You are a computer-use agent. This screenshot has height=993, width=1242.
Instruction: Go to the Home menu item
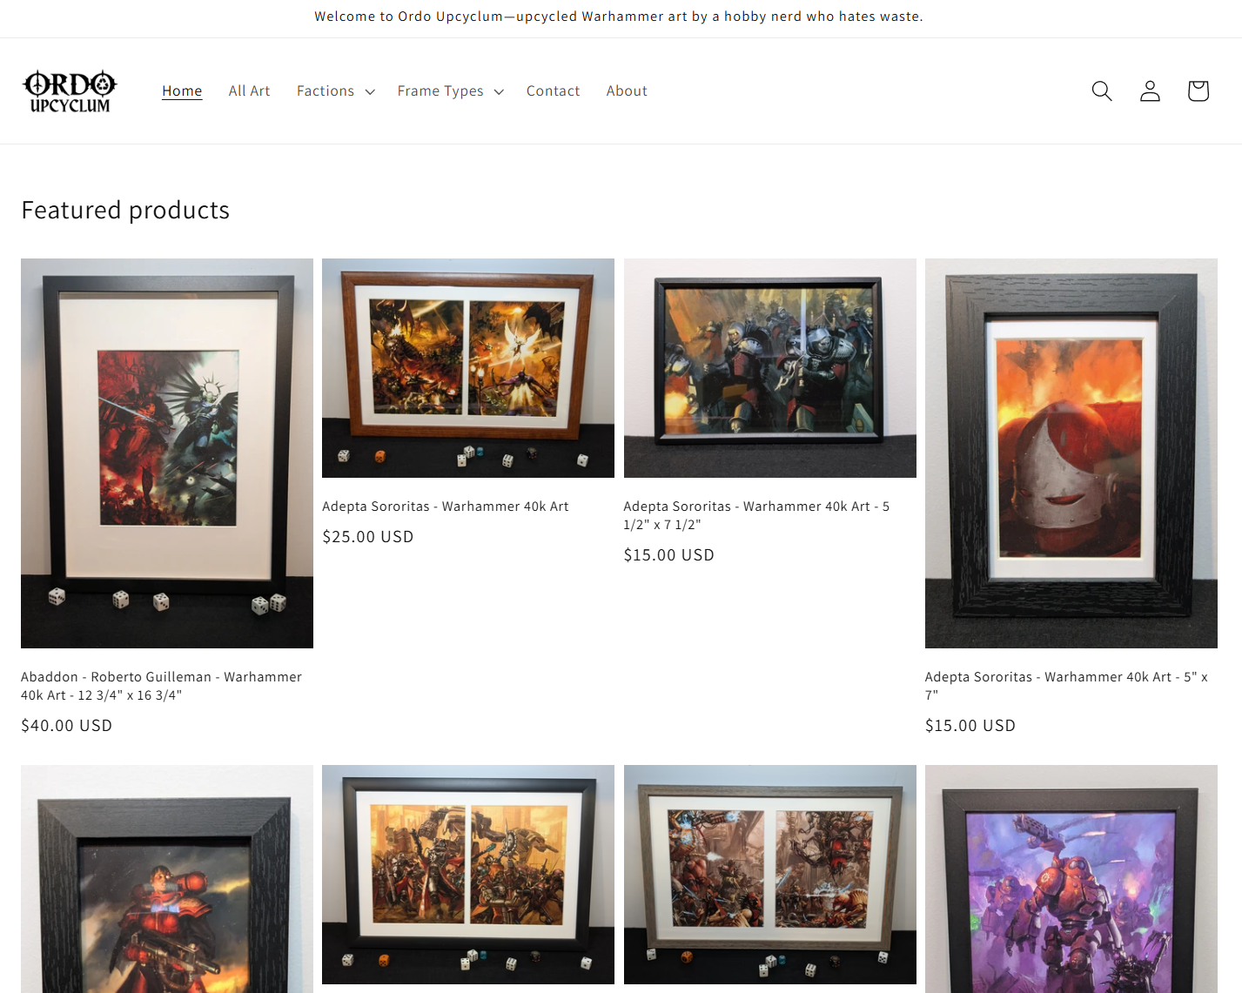point(182,91)
